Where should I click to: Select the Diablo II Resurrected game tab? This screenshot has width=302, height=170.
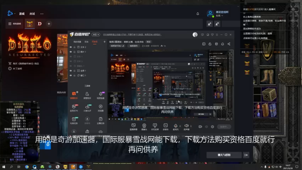(x=29, y=24)
